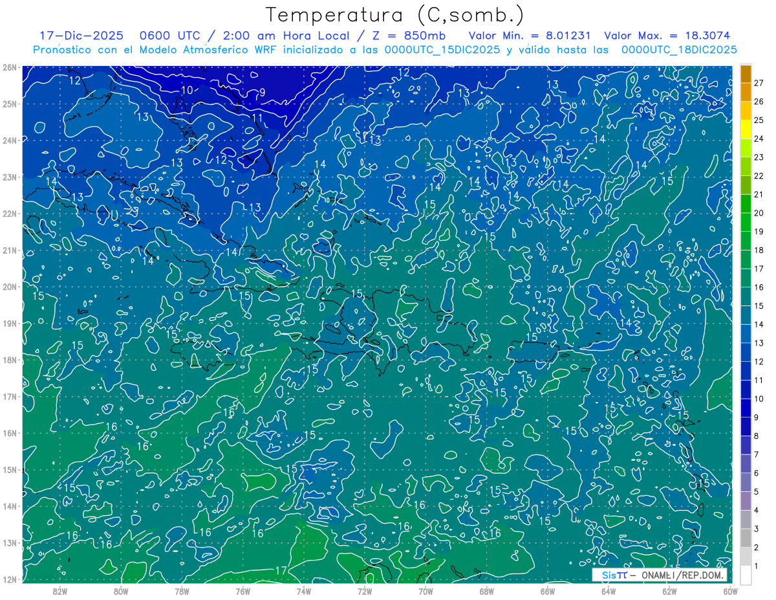Click the '78W' longitude axis label

182,590
